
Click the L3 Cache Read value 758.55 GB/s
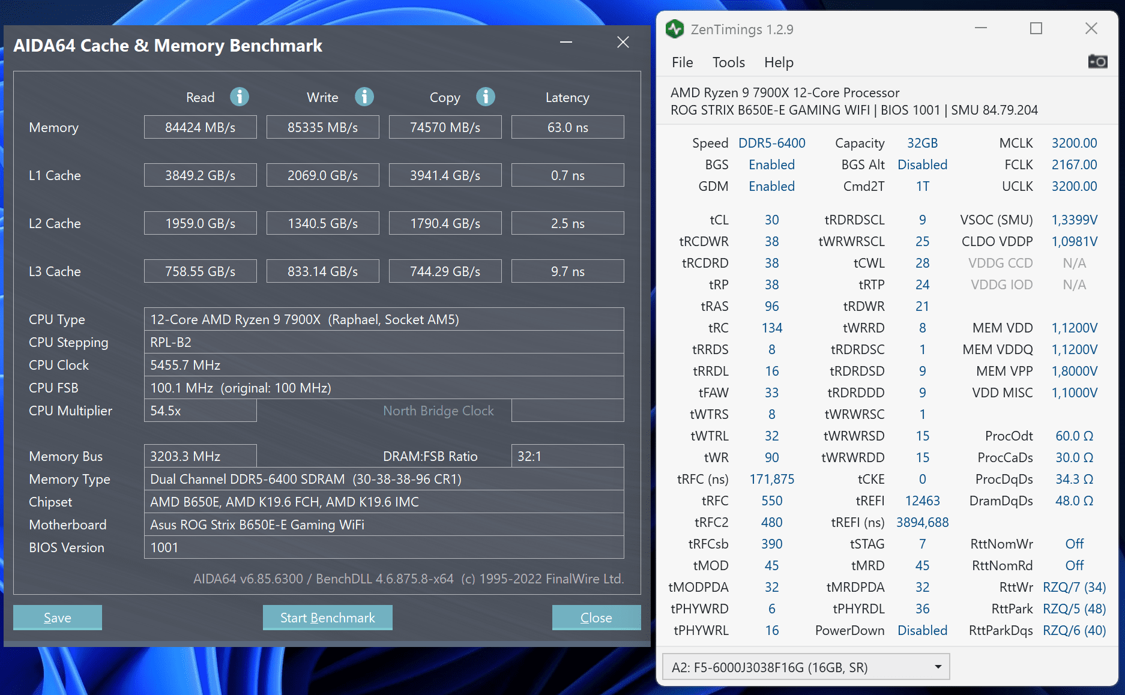tap(201, 271)
